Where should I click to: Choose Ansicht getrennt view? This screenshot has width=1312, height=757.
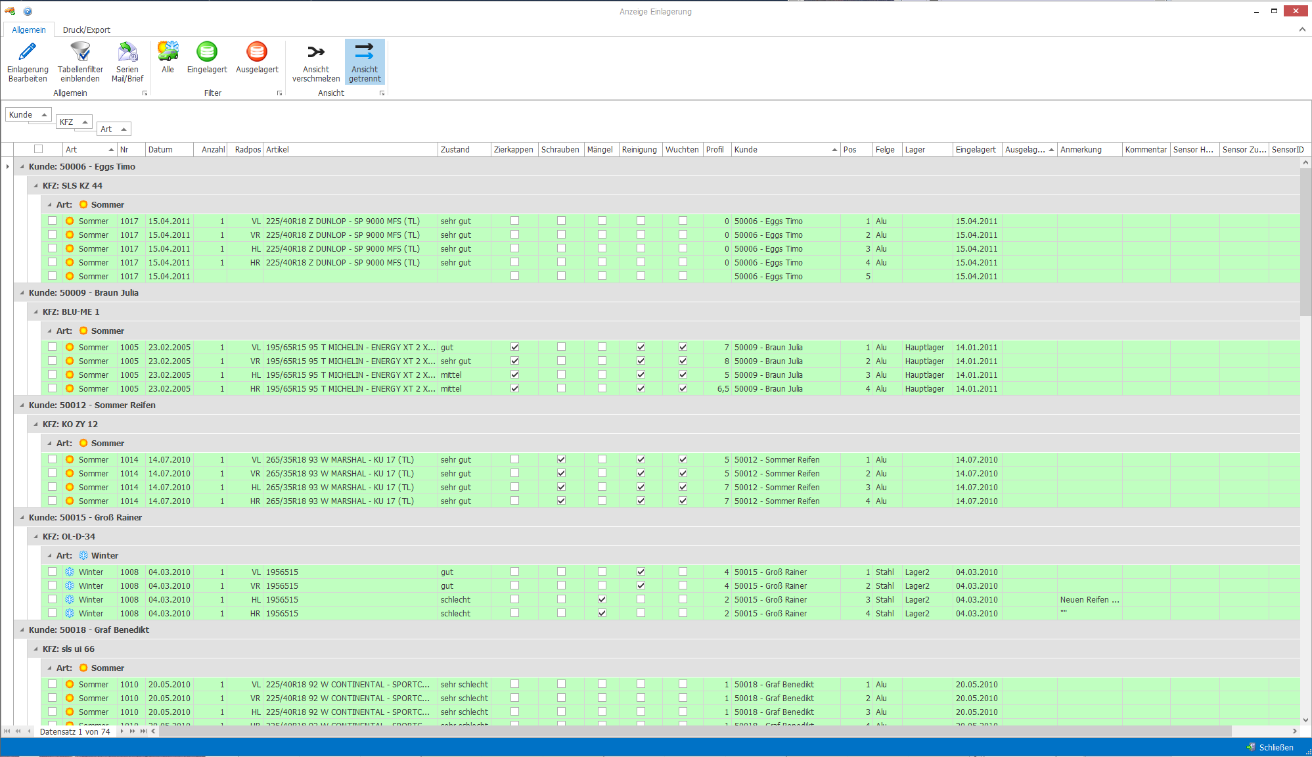tap(365, 62)
